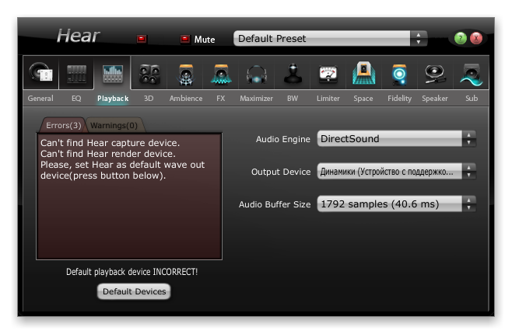Select the Ambience speaker icon
The width and height of the screenshot is (519, 334).
[186, 73]
